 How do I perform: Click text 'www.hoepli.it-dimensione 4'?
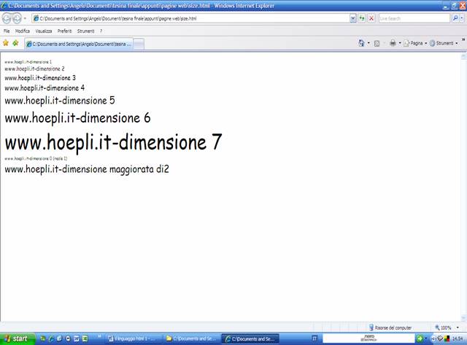[45, 88]
